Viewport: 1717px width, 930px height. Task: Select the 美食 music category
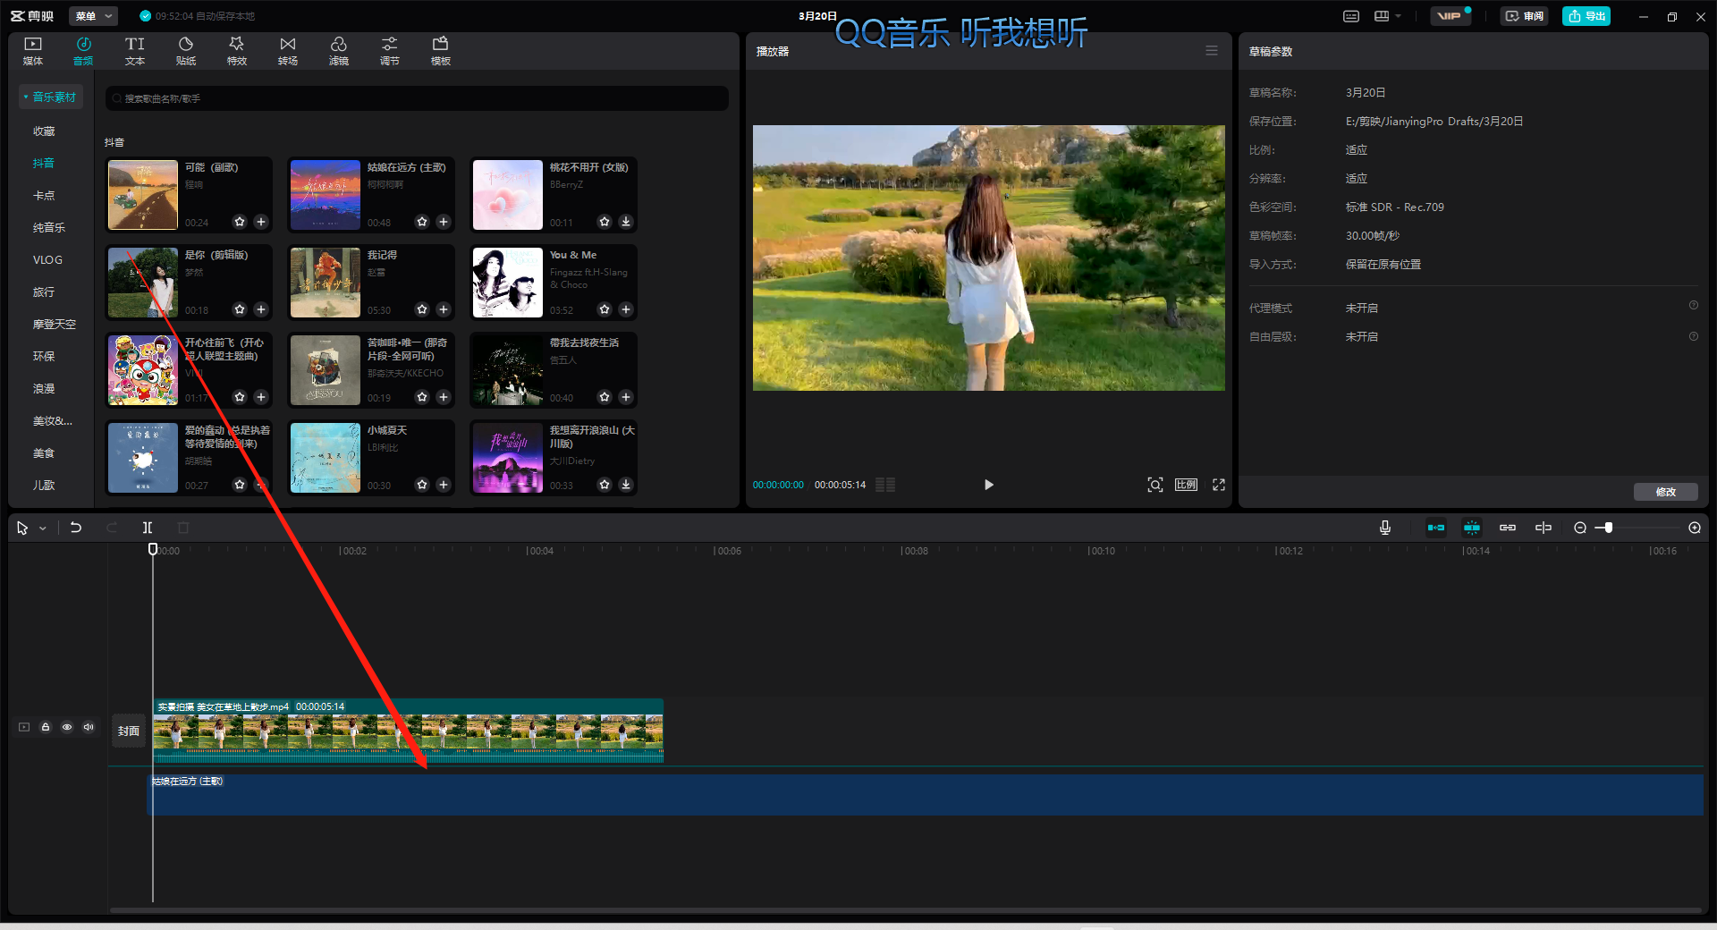click(44, 453)
